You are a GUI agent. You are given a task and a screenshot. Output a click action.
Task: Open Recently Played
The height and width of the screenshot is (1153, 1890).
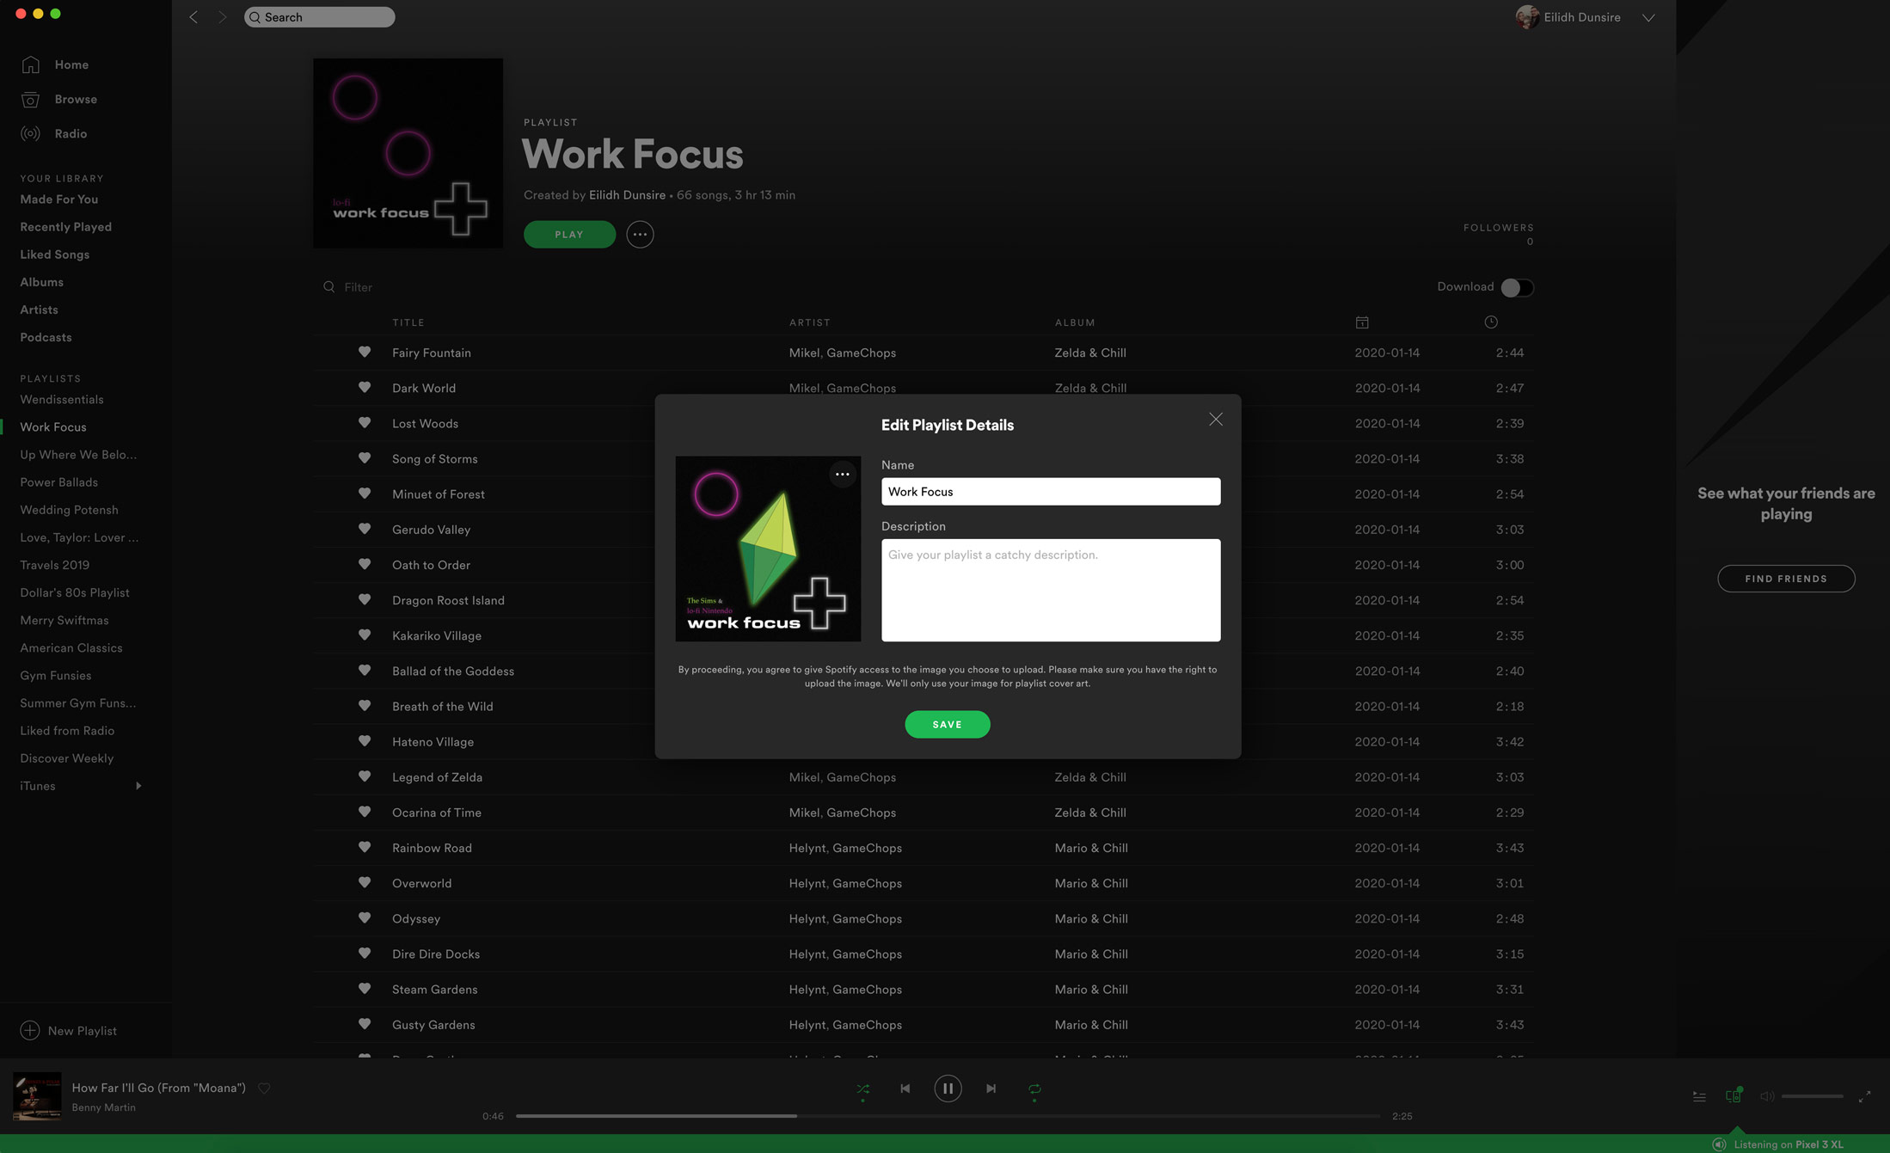[66, 227]
